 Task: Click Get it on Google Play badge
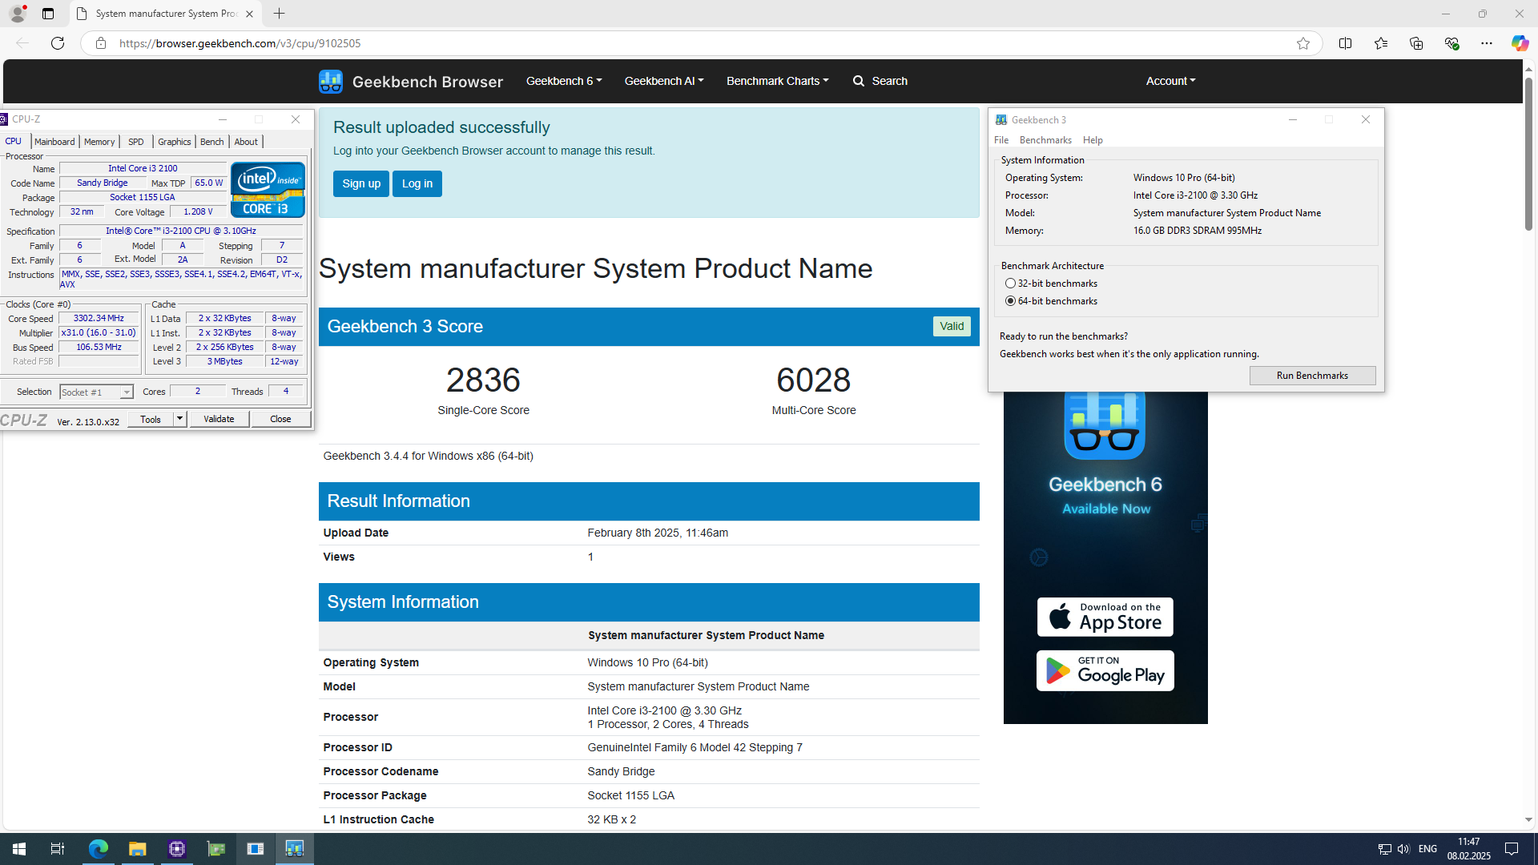(1105, 670)
